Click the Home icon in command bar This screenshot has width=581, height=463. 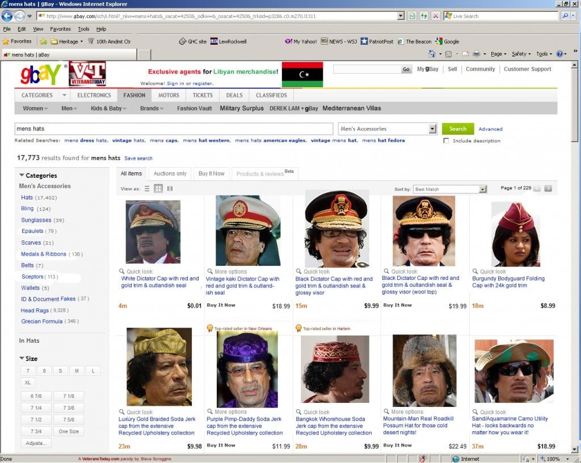pyautogui.click(x=432, y=54)
